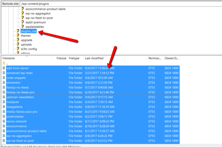Image resolution: width=222 pixels, height=147 pixels.
Task: Click date 9/8/2017 11:16:10 AM
Action: 100,107
